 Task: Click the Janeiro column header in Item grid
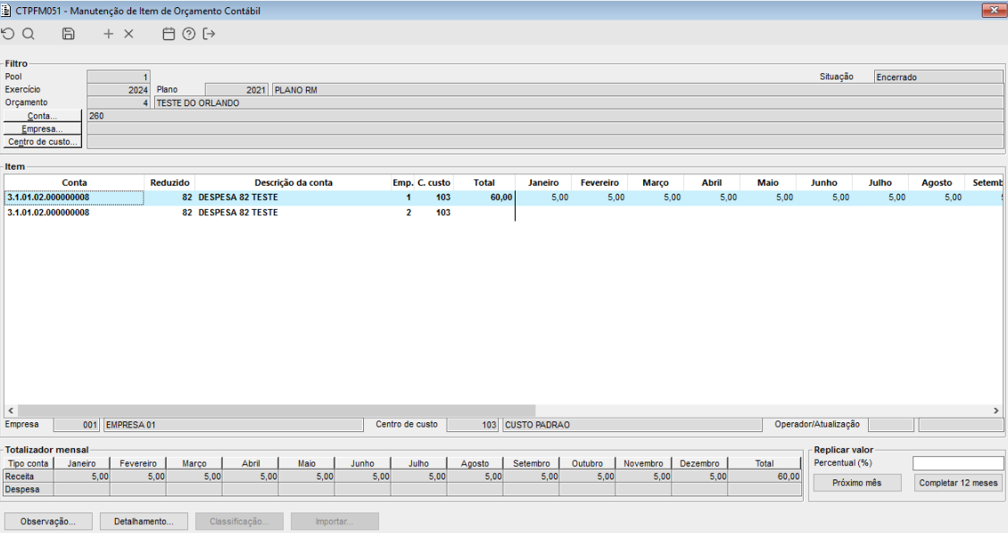543,183
